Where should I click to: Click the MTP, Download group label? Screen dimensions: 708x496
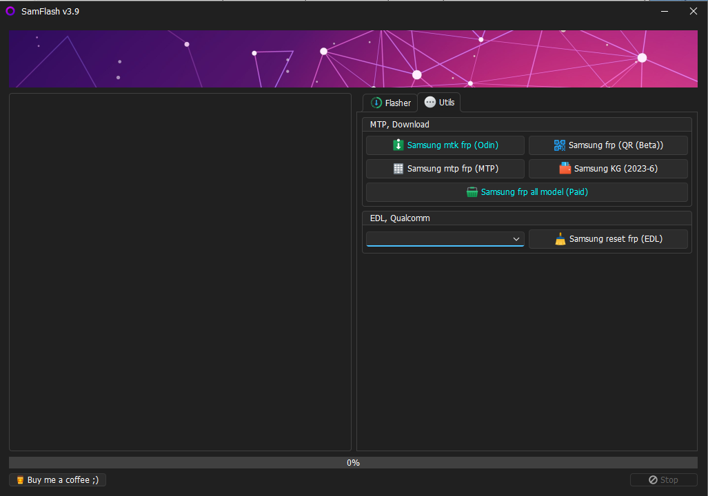(400, 125)
